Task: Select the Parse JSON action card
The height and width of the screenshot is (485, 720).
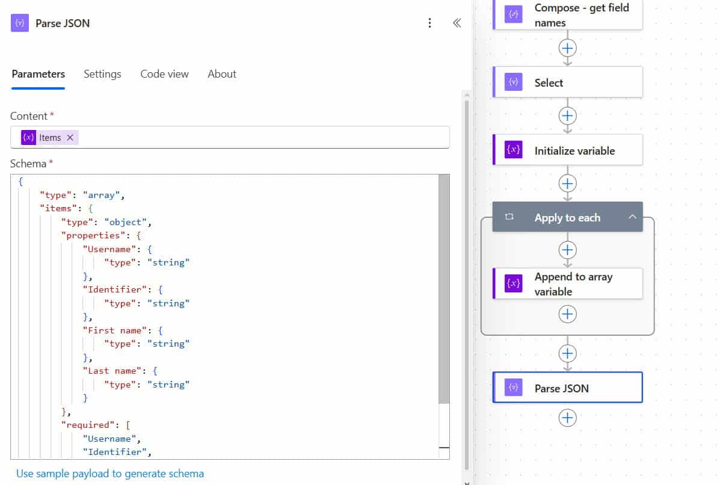Action: click(568, 387)
